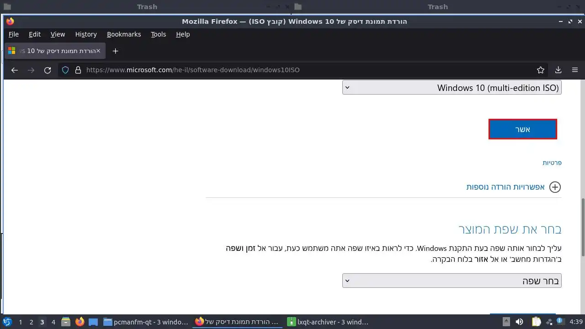Viewport: 585px width, 329px height.
Task: Open the update notification tray icon
Action: point(560,322)
